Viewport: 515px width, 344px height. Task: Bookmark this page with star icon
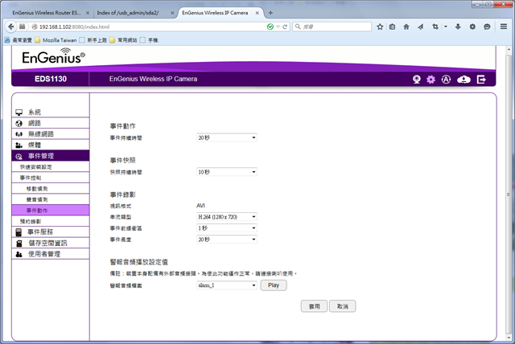click(x=380, y=27)
